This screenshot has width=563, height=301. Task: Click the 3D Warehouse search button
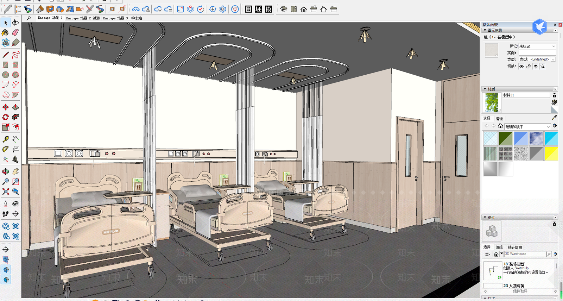[x=549, y=254]
